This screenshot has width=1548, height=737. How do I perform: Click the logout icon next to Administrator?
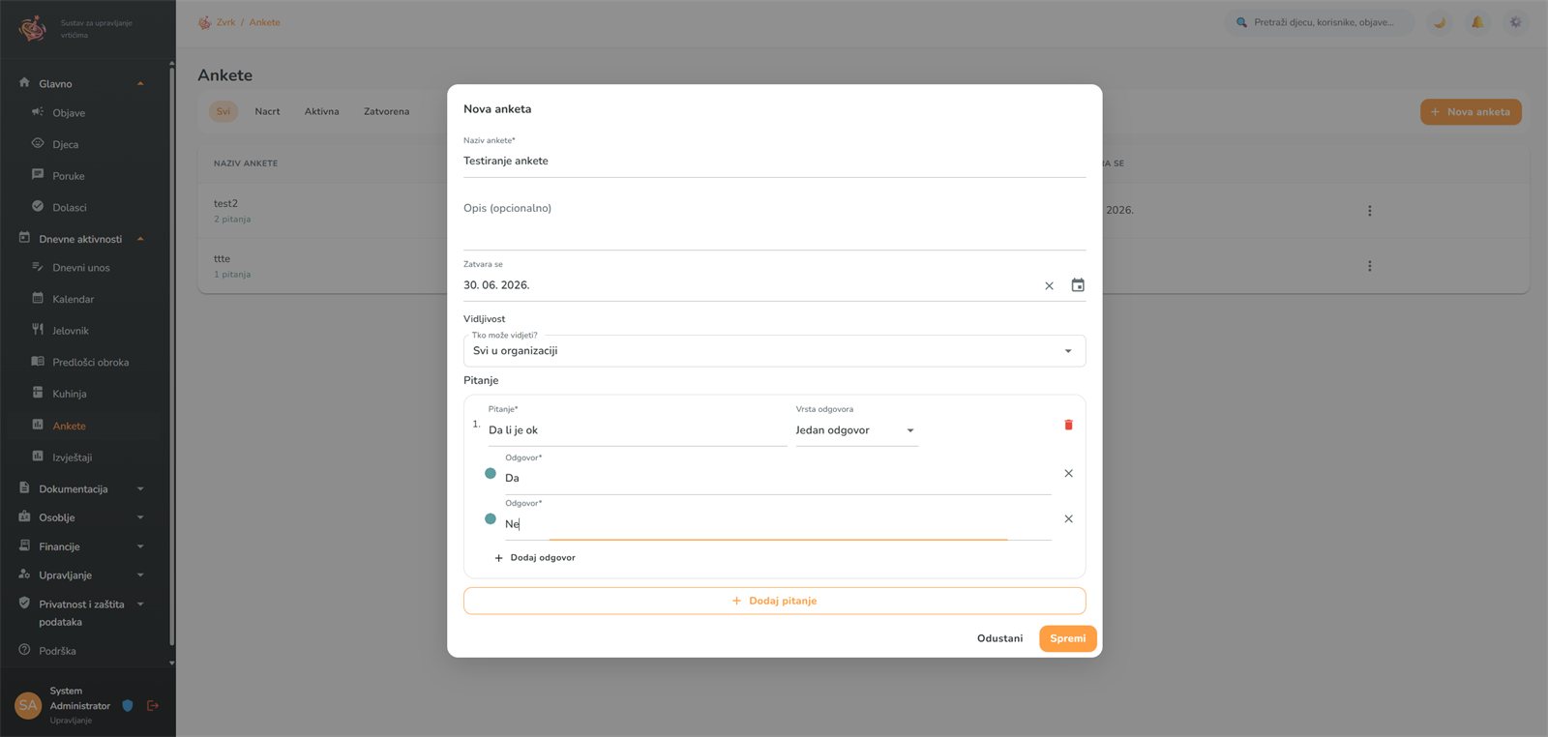pyautogui.click(x=152, y=706)
